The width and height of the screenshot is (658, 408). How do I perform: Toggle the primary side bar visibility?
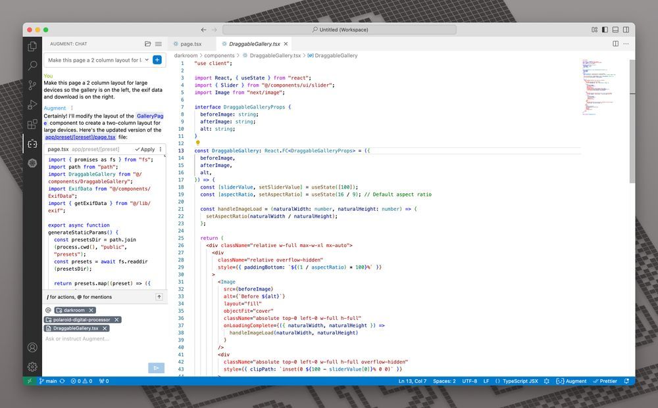605,30
